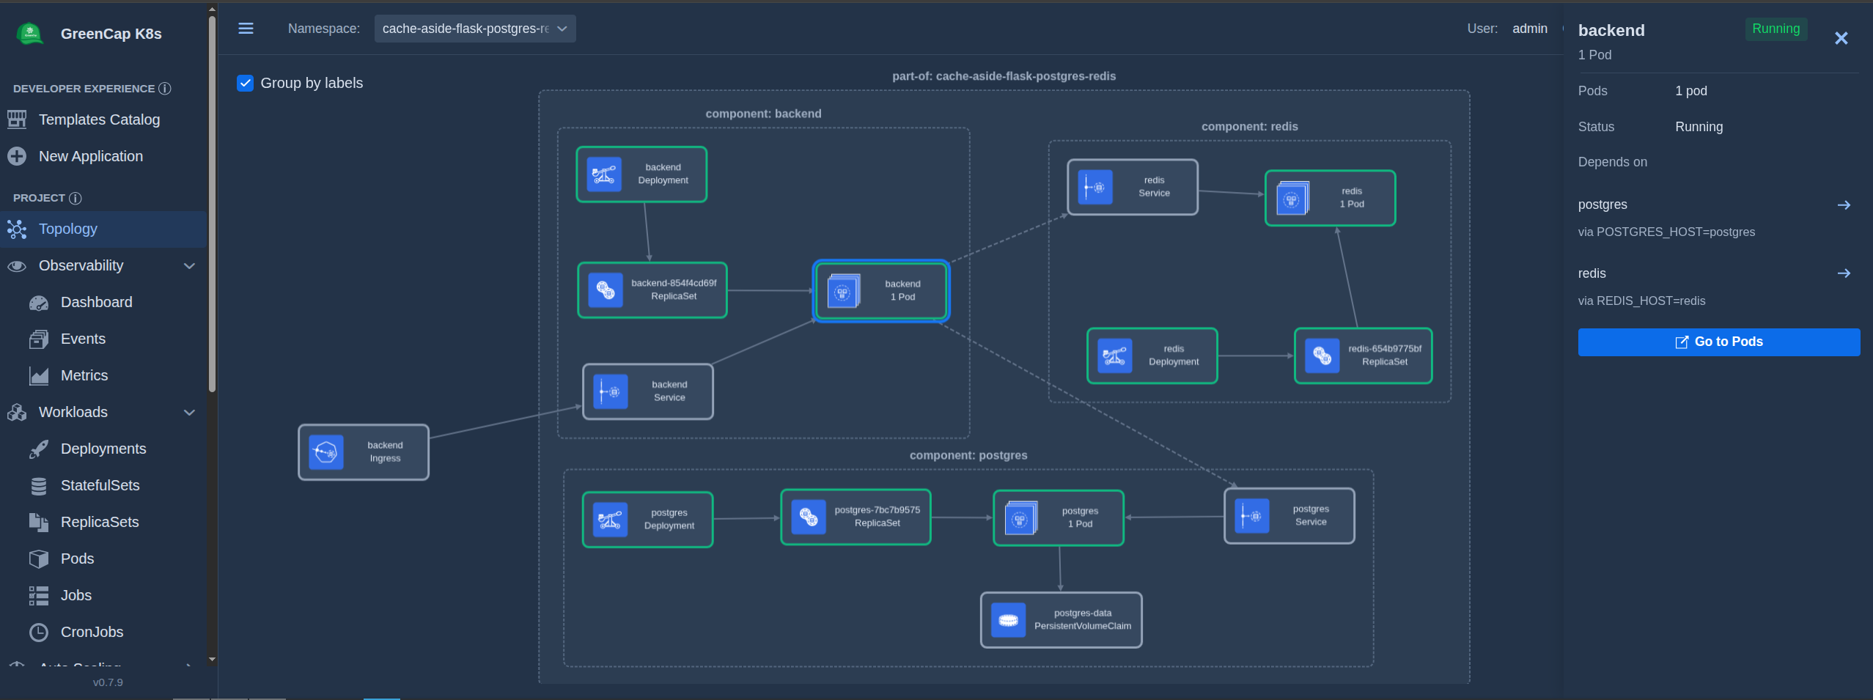1873x700 pixels.
Task: Collapse the Observability section chevron
Action: [190, 266]
